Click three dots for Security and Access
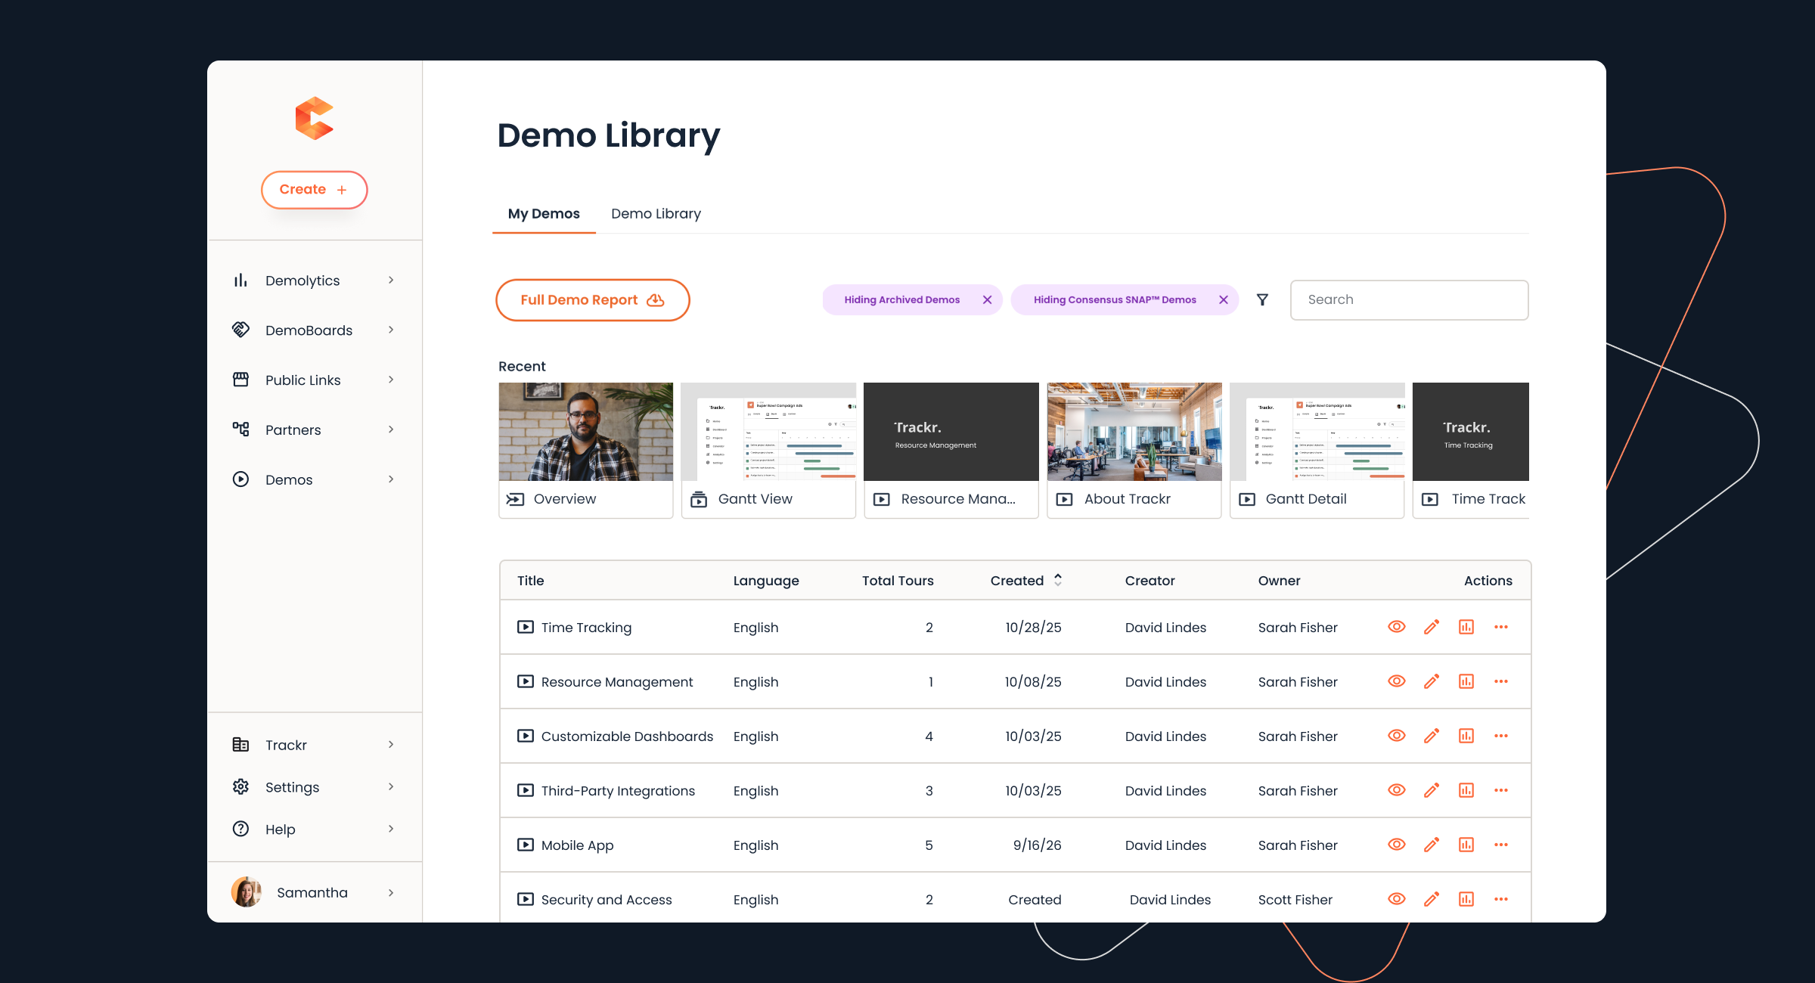This screenshot has width=1815, height=983. [1500, 899]
